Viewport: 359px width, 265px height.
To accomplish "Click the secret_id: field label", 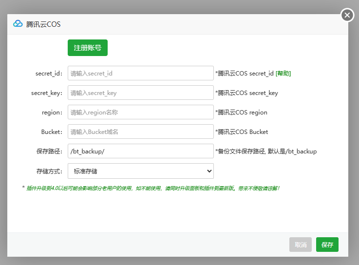I will pos(49,74).
